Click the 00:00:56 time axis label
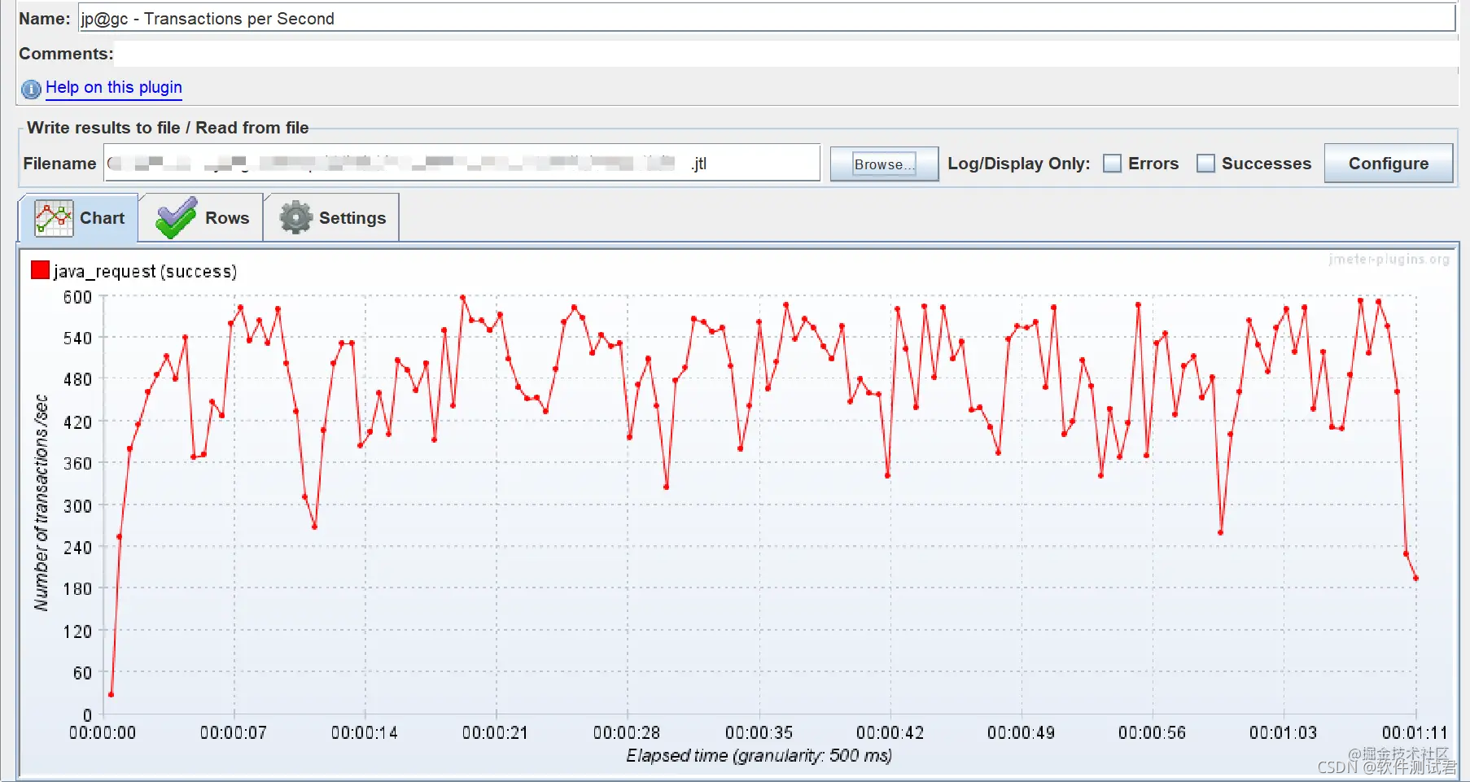 pos(1152,732)
